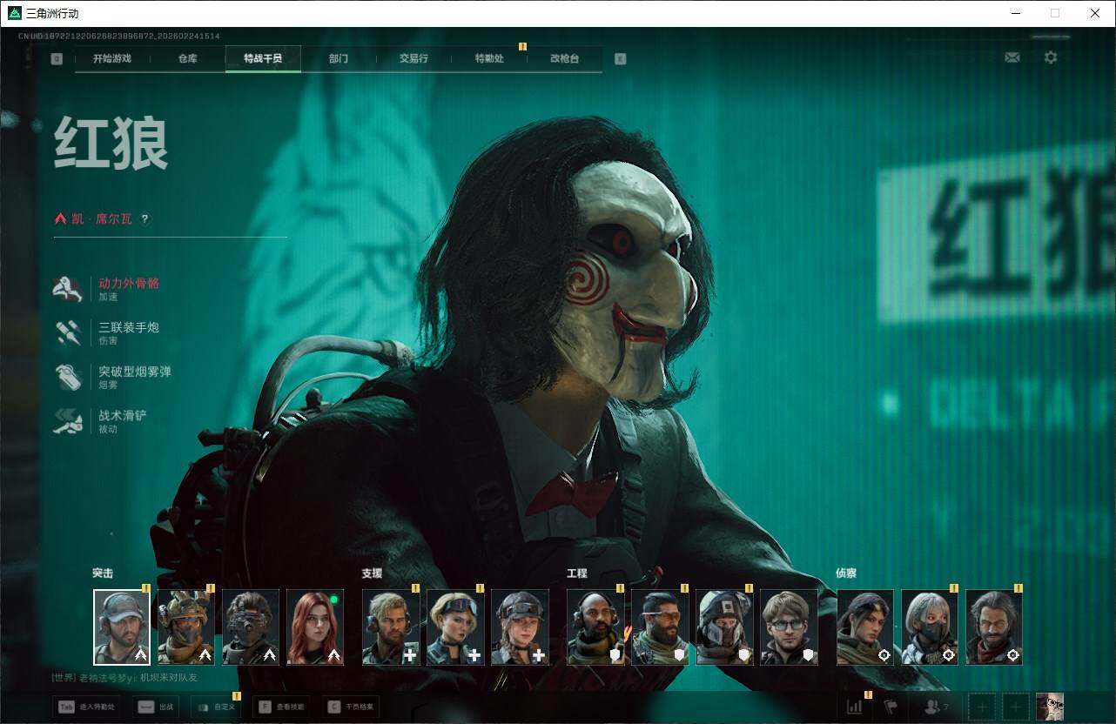Select the blonde woman with goggles on forehead
The image size is (1116, 724).
click(455, 627)
